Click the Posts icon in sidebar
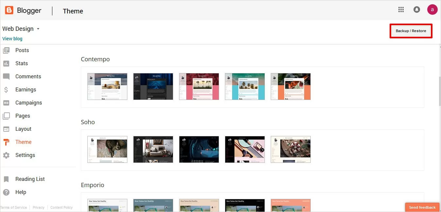Image resolution: width=441 pixels, height=212 pixels. (6, 50)
